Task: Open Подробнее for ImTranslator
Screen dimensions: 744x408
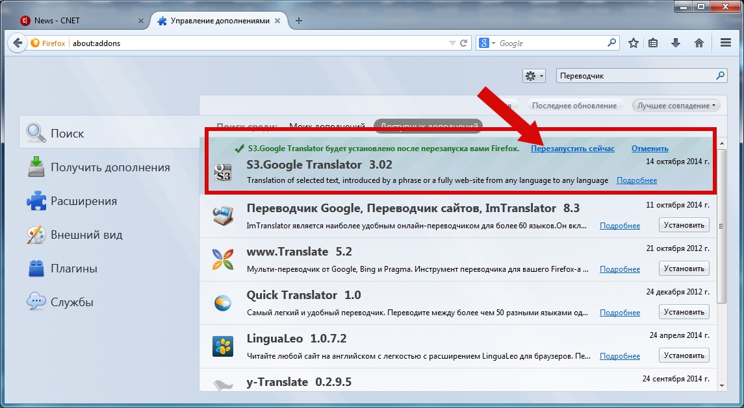Action: [620, 226]
